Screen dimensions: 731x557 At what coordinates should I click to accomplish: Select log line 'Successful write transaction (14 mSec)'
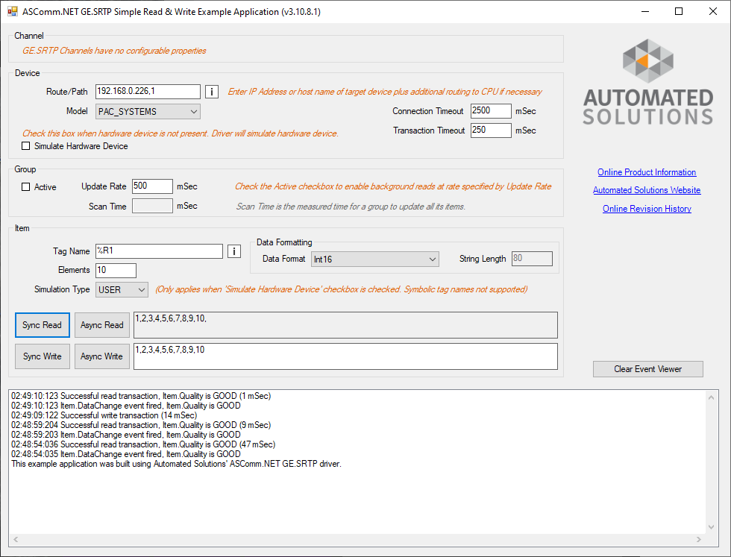pos(104,415)
